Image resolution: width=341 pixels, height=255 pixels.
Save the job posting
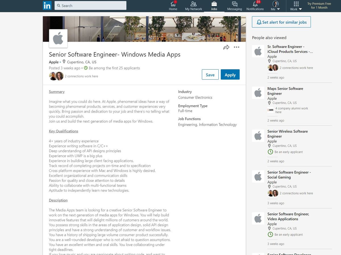[210, 74]
